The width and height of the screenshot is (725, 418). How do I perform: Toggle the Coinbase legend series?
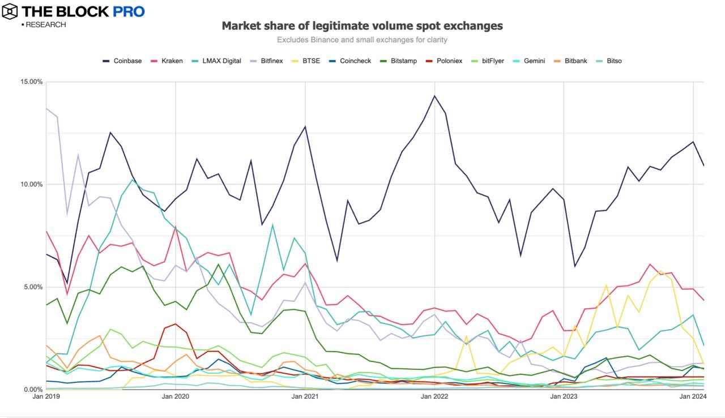122,61
